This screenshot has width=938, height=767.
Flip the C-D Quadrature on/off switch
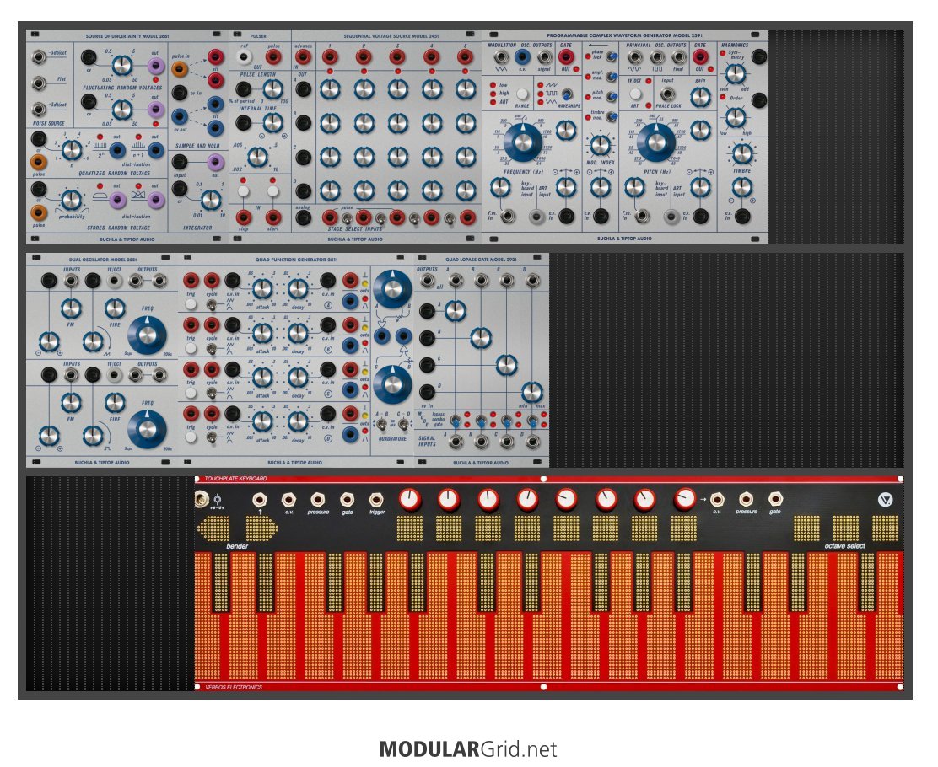pyautogui.click(x=404, y=425)
